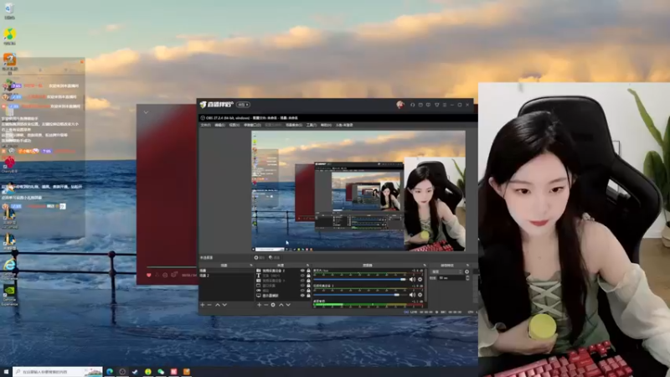Click the Windows taskbar search box
The image size is (670, 377).
click(x=58, y=372)
